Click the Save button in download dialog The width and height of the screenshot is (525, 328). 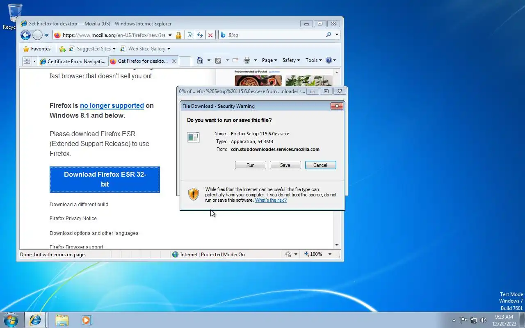pyautogui.click(x=285, y=165)
